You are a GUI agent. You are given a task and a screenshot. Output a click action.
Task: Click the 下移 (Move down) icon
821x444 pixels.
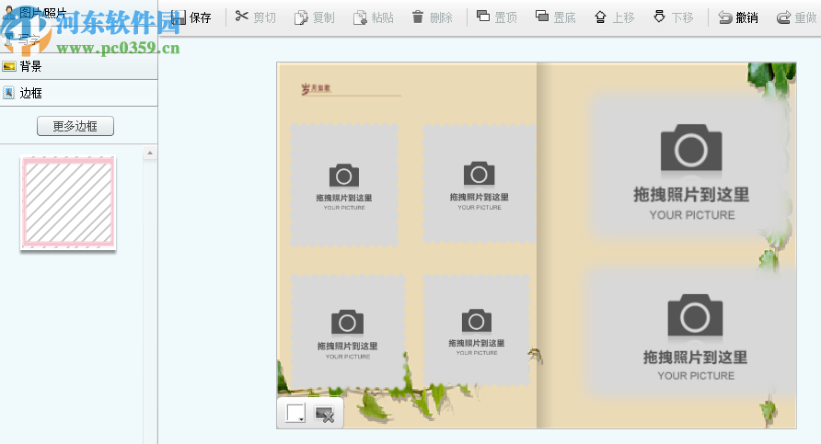(x=659, y=17)
